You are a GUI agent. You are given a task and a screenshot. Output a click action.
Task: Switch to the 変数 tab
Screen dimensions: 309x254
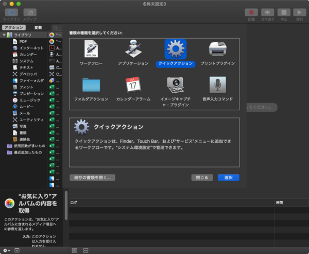(38, 27)
